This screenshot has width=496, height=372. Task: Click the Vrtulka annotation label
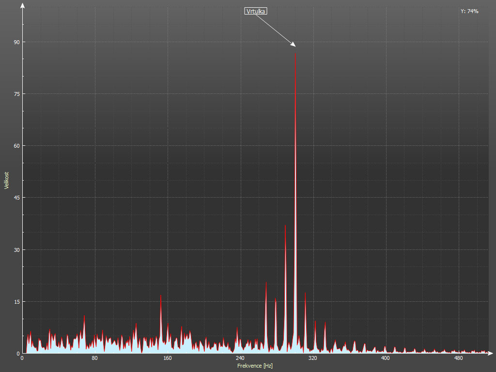[256, 11]
